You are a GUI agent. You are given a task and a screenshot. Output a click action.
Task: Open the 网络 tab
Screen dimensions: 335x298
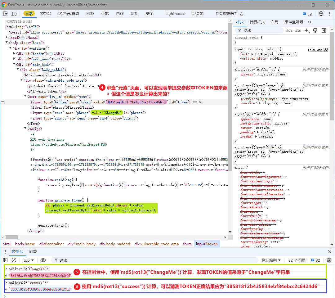pyautogui.click(x=90, y=14)
